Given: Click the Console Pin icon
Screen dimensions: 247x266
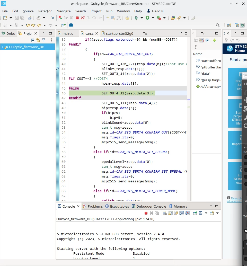Looking at the screenshot, I should click(x=195, y=213).
